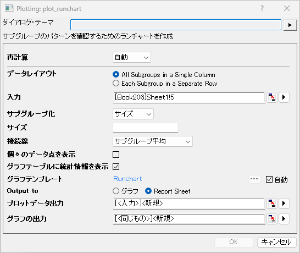Click range selector icon beside グラフの出力 field

tap(271, 219)
